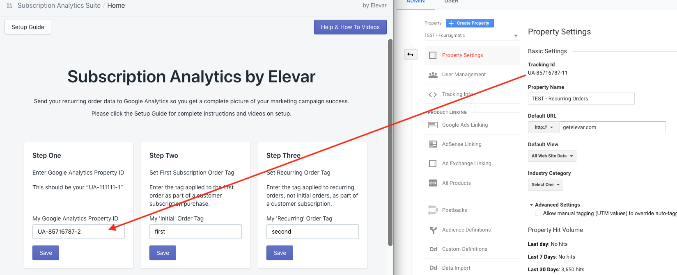This screenshot has width=677, height=275.
Task: Open Audience Definitions menu item
Action: (472, 230)
